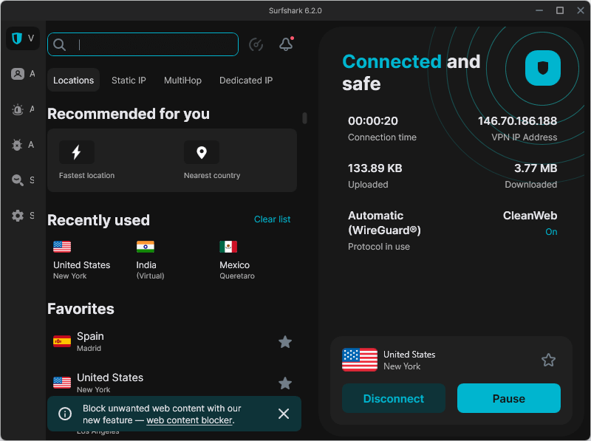Dismiss the web content blocker banner

pos(284,414)
